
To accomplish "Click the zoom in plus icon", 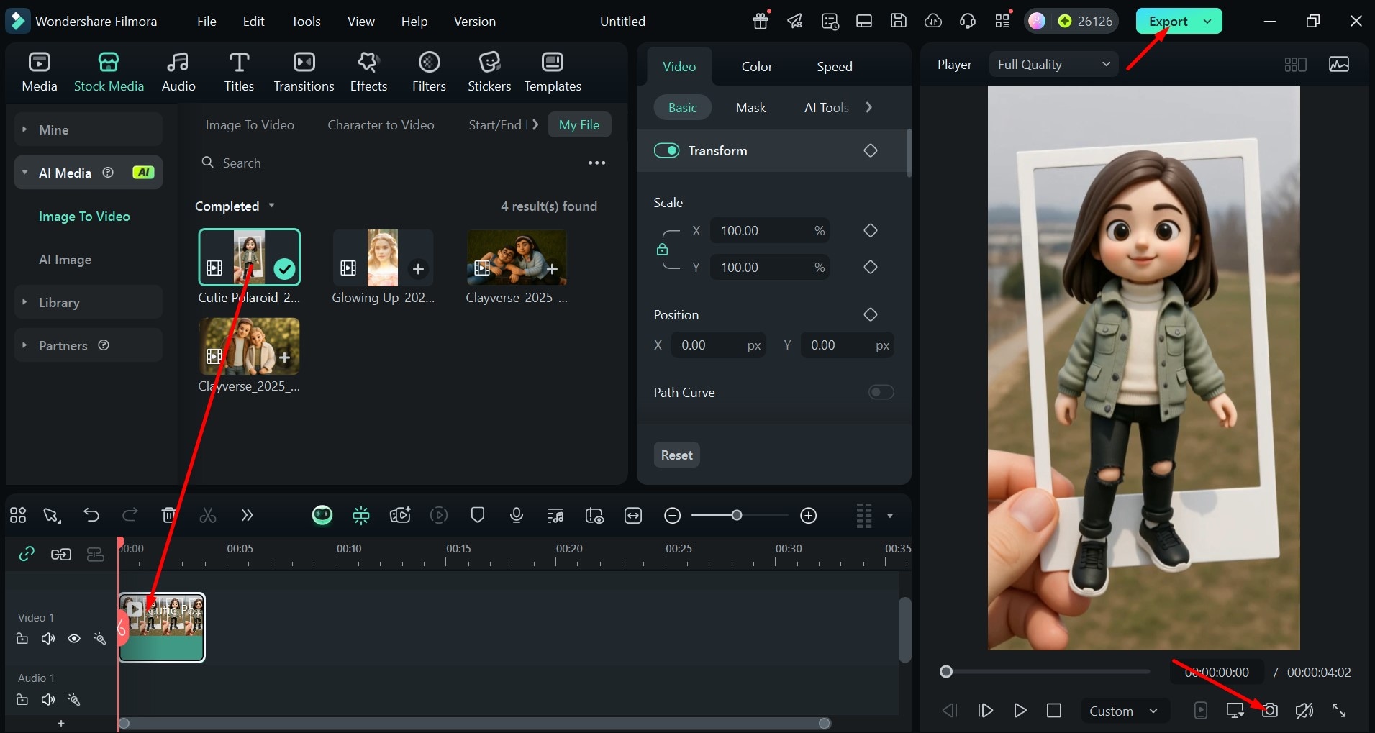I will (x=809, y=516).
